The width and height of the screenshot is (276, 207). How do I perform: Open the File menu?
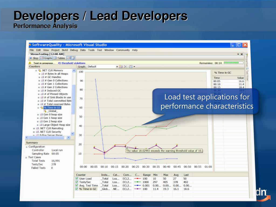tap(32, 50)
